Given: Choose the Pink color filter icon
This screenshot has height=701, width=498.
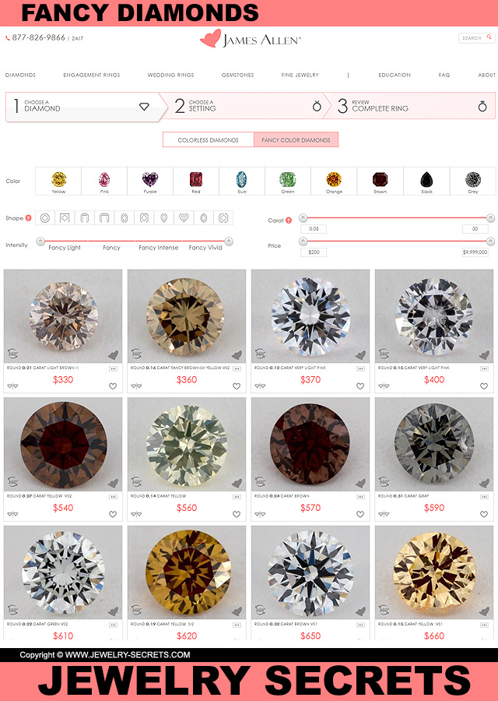Looking at the screenshot, I should point(104,180).
